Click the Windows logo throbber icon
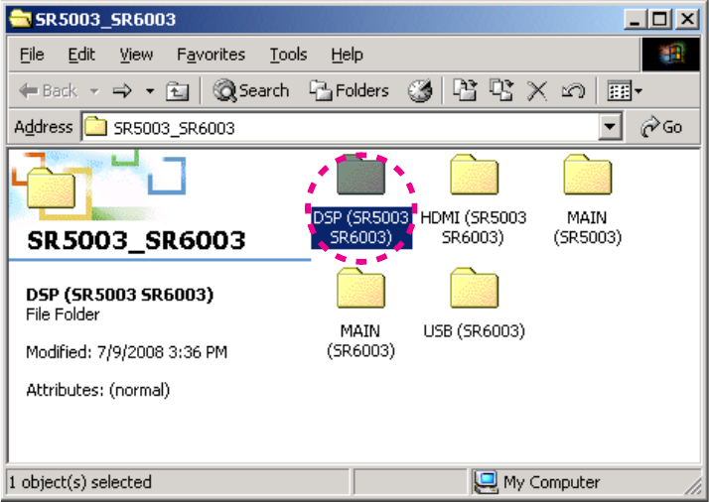This screenshot has width=709, height=502. click(x=670, y=55)
